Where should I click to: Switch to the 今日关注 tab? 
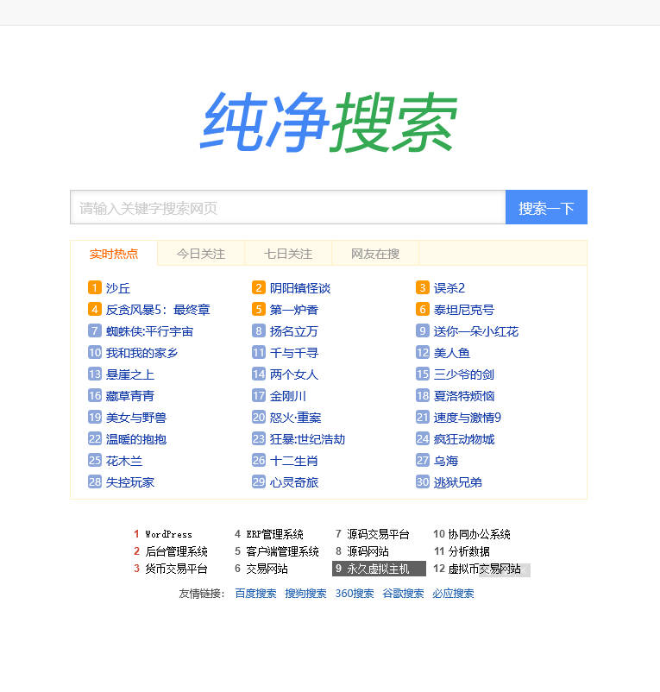[x=201, y=254]
